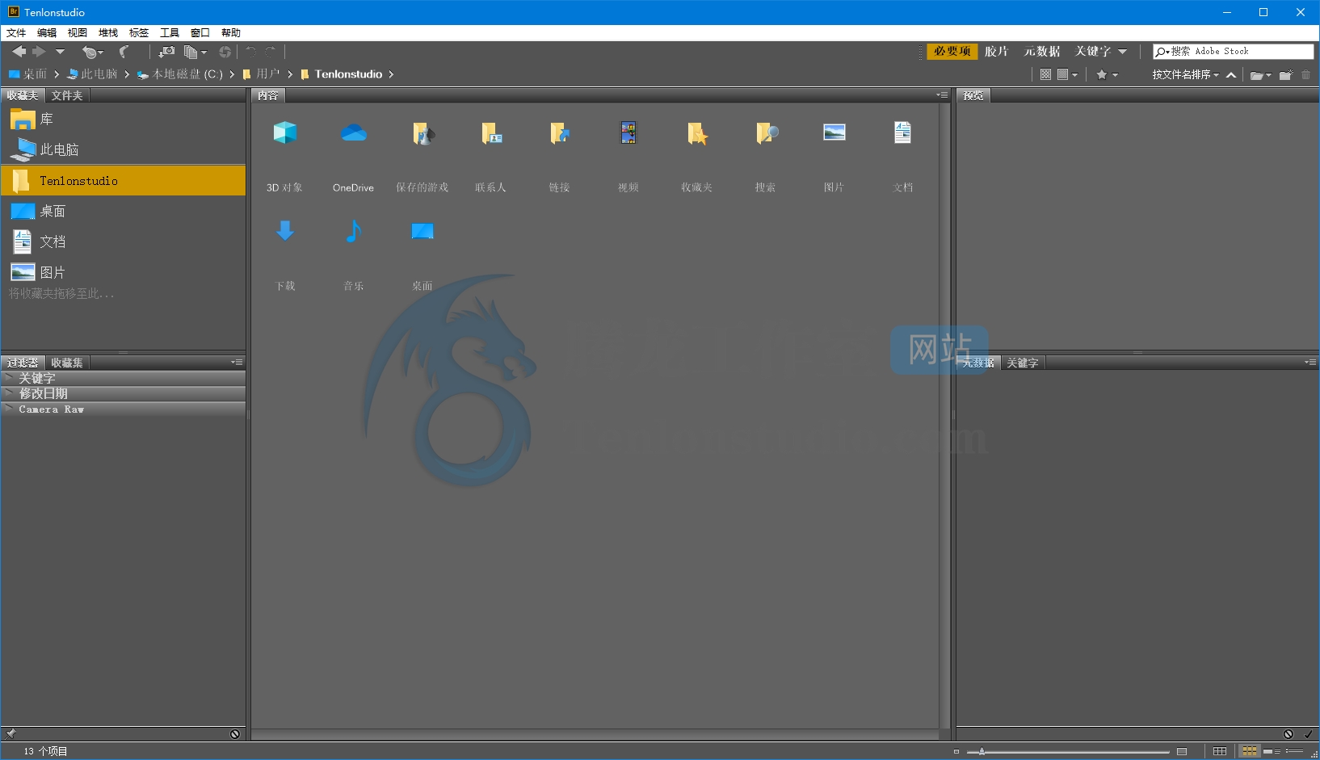
Task: Expand the Camera Raw filter section
Action: pos(51,409)
